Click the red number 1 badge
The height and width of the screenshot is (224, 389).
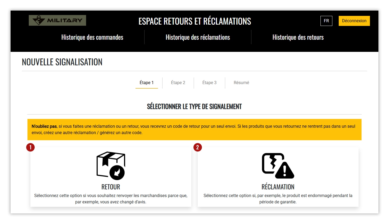click(x=30, y=147)
